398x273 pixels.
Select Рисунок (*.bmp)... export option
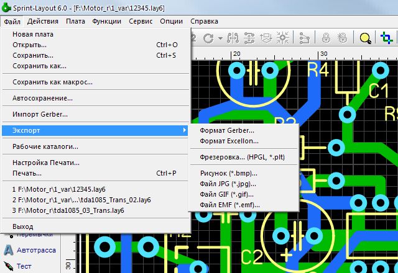[x=244, y=173]
